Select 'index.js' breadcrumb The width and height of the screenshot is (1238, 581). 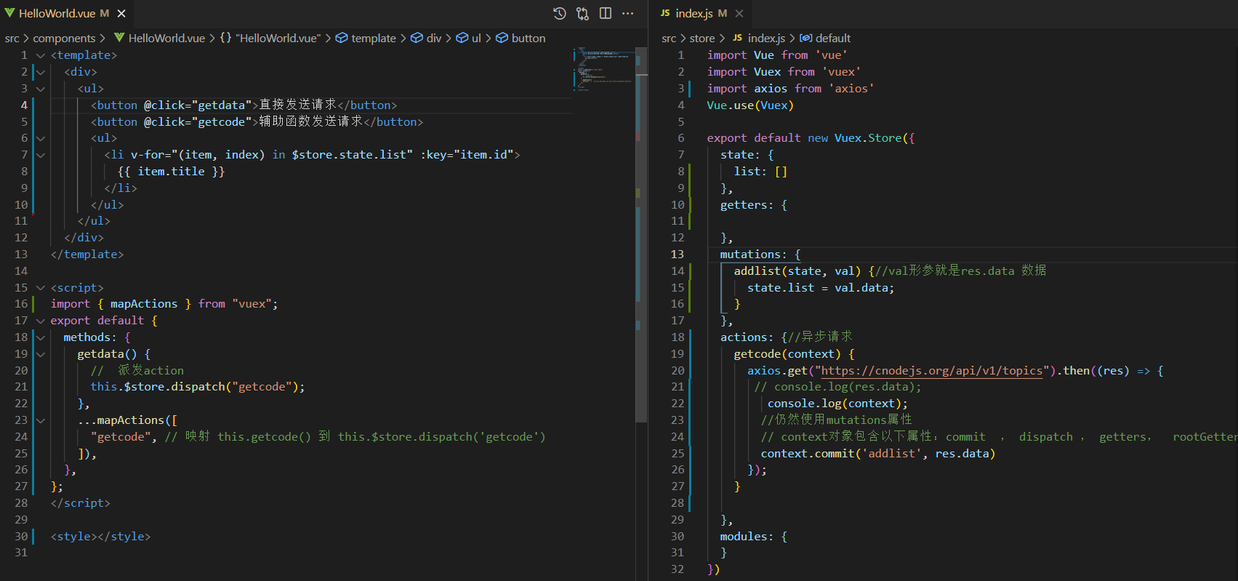point(766,38)
